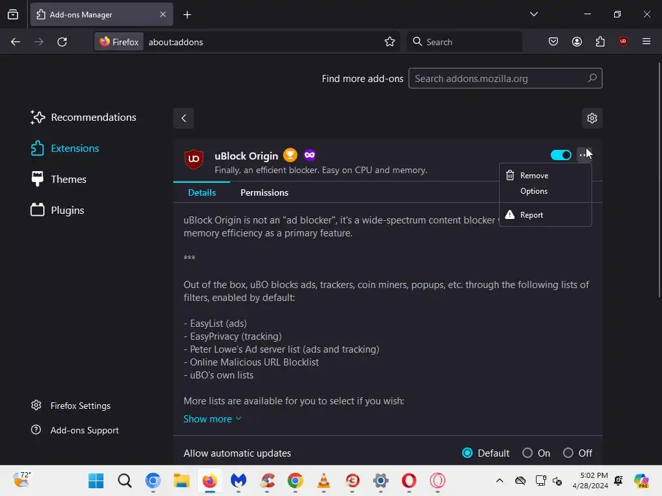662x496 pixels.
Task: Open Firefox View tab list icon
Action: 13,14
